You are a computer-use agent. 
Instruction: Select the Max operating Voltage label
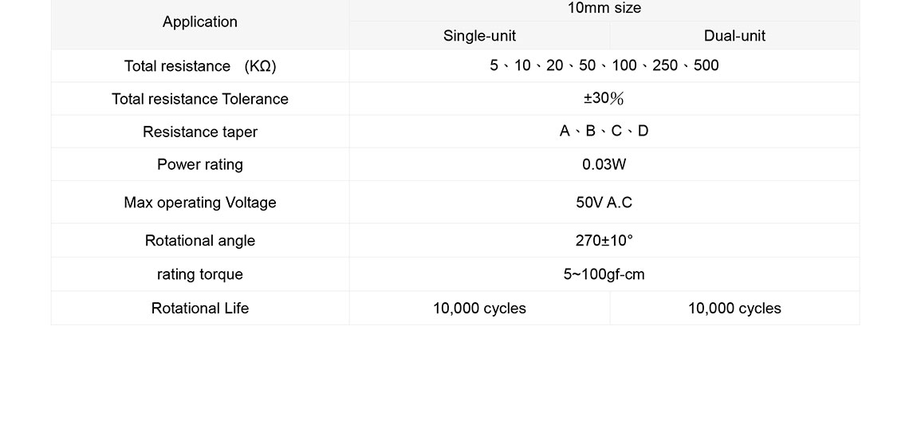pyautogui.click(x=200, y=203)
